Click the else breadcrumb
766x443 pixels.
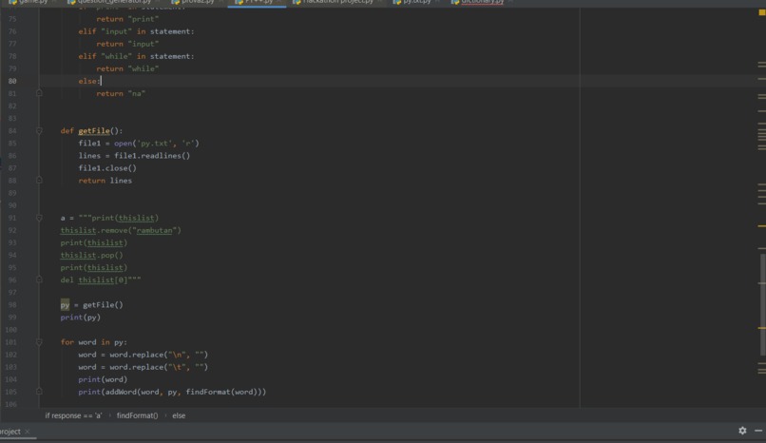179,415
